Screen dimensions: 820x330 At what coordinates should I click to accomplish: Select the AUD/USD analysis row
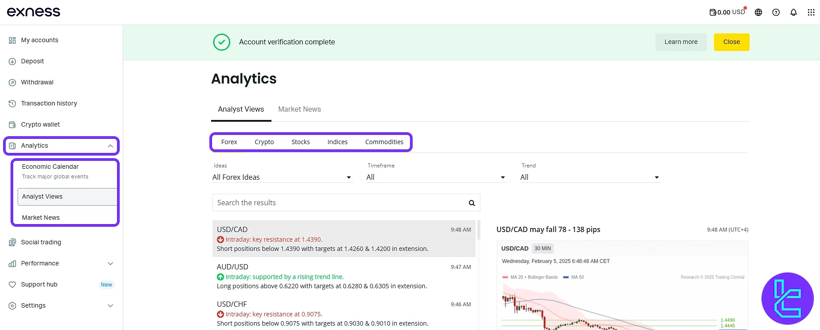click(344, 276)
